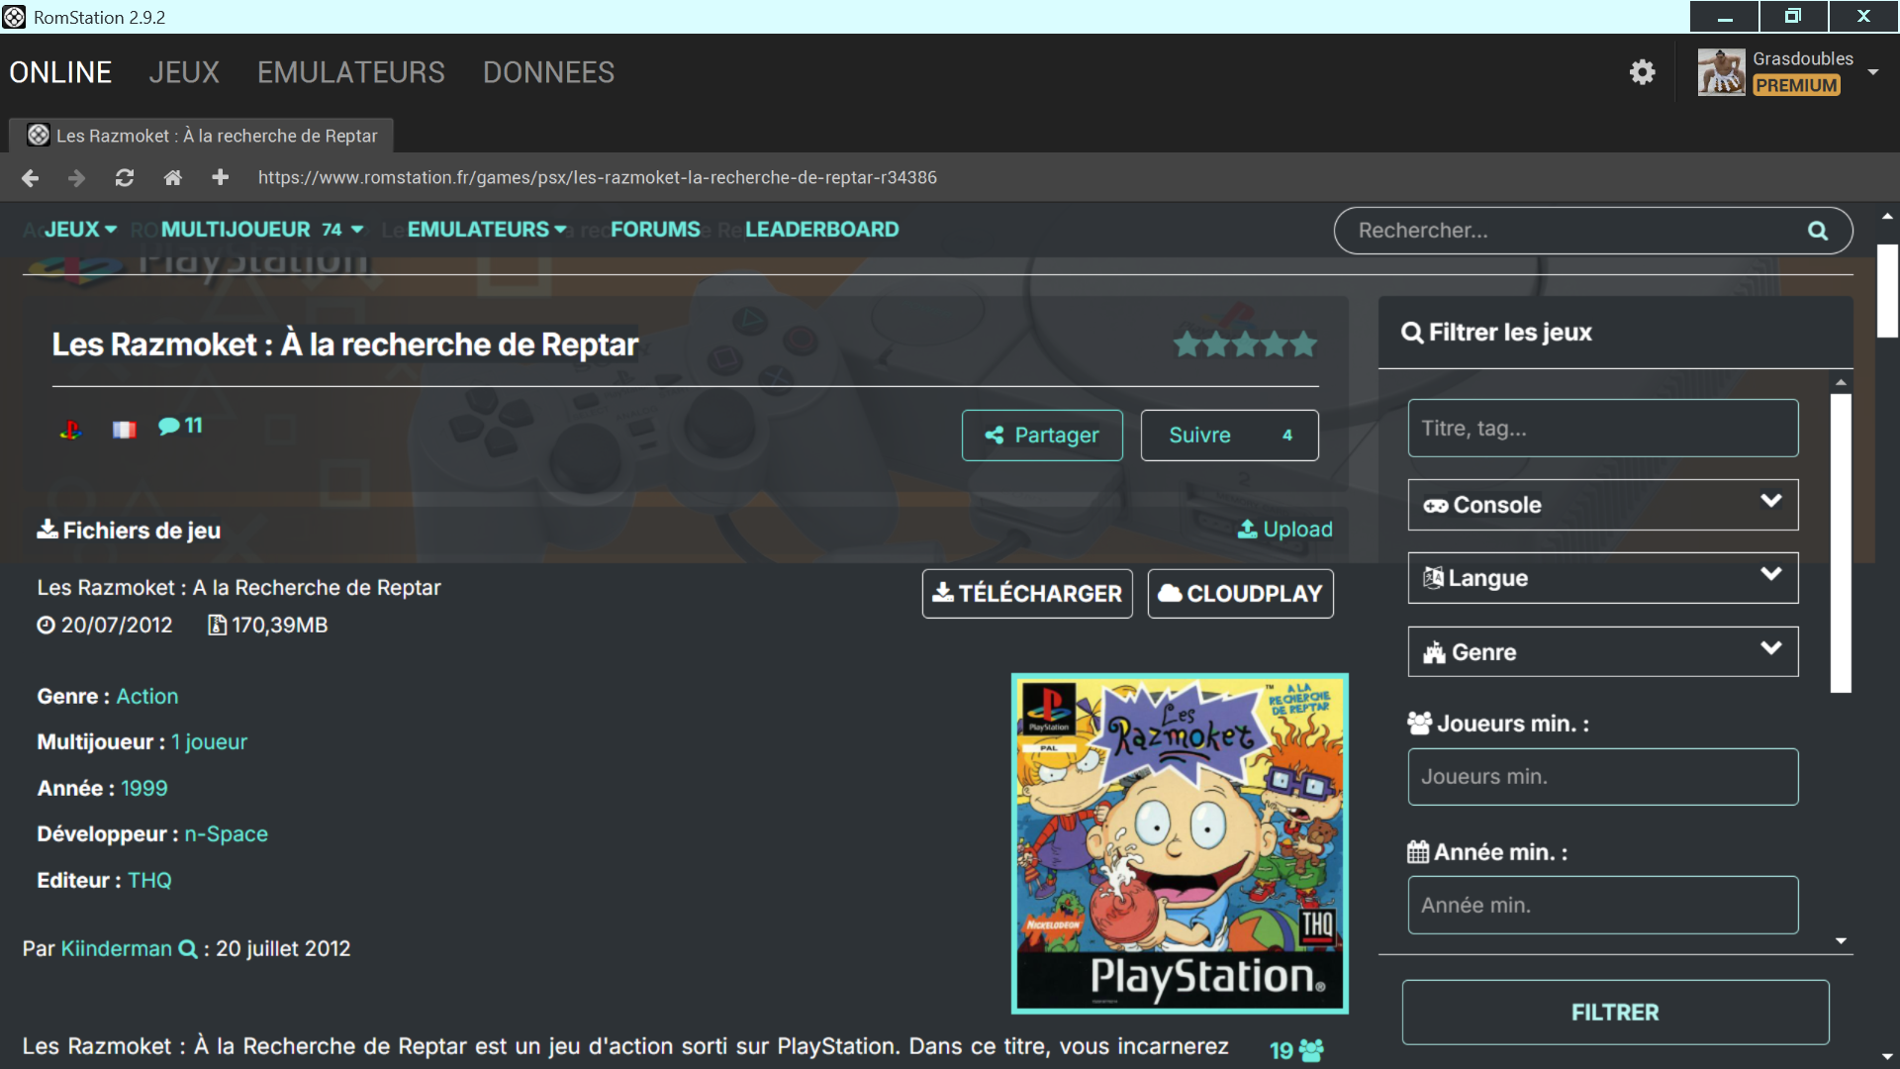
Task: Open the LEADERBOARD menu item
Action: pos(821,230)
